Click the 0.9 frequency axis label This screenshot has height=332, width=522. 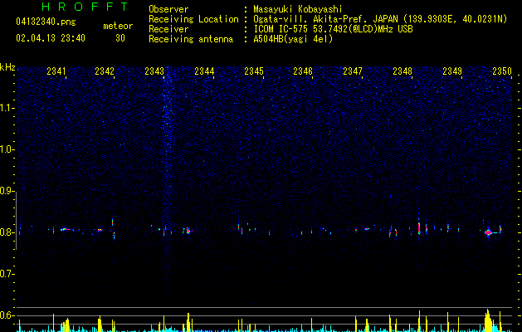pos(7,191)
